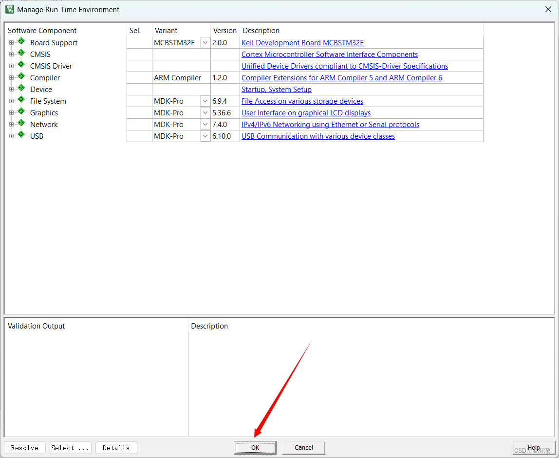Click the top Description column header
559x458 pixels.
[361, 31]
